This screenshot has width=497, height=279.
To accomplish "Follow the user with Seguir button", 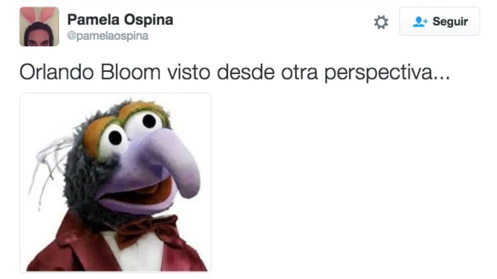I will click(439, 21).
